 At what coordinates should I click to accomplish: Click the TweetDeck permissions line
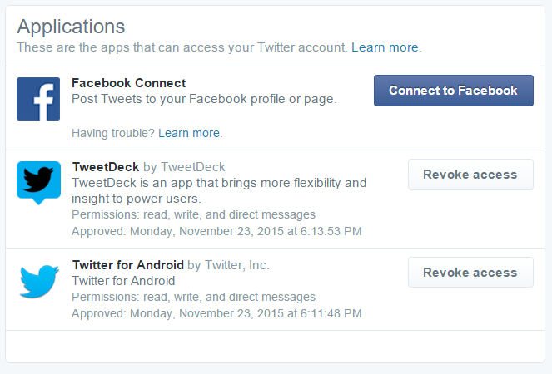click(x=193, y=214)
